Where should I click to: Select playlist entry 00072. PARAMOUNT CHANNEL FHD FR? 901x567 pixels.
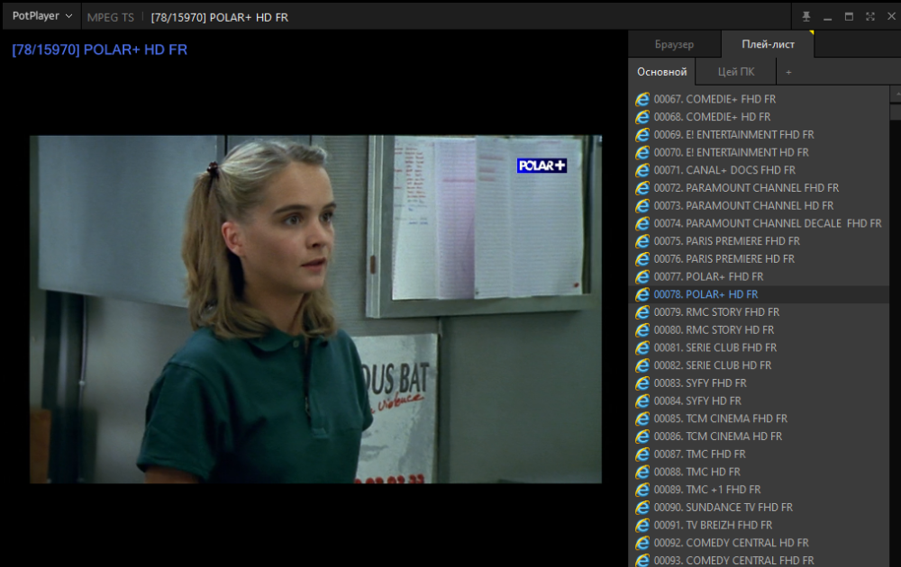coord(759,188)
